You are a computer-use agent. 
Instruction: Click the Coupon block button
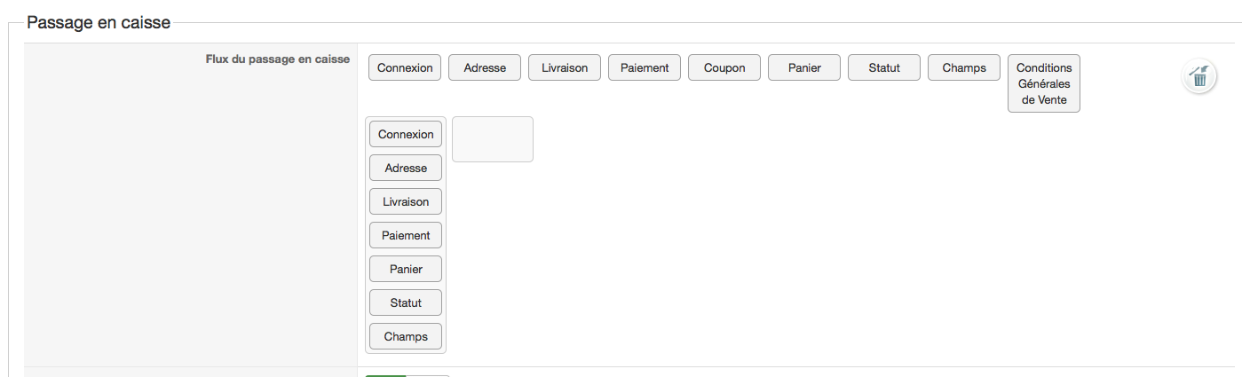pyautogui.click(x=724, y=67)
